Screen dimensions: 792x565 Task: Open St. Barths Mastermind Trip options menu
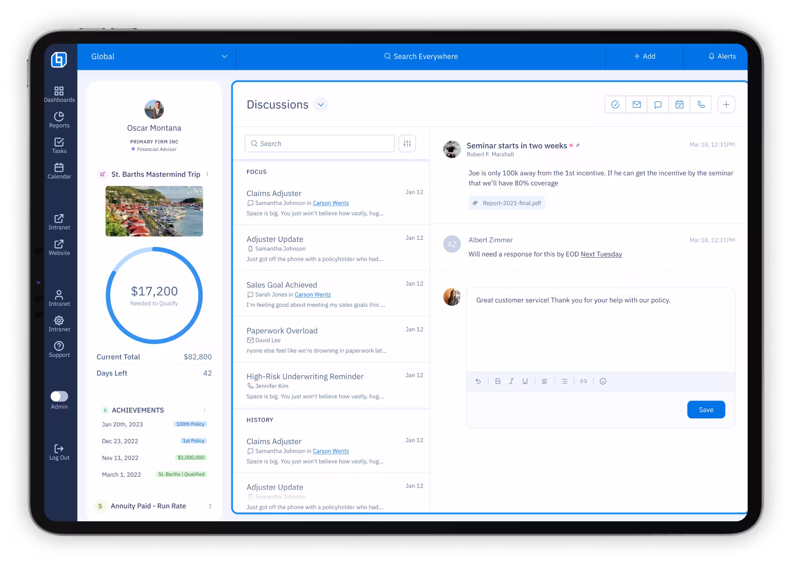pyautogui.click(x=208, y=174)
